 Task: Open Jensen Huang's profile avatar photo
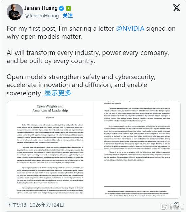15,12
